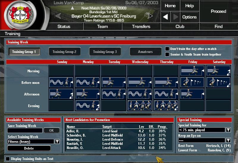Open the Transfers menu
This screenshot has height=163, width=238.
[141, 26]
